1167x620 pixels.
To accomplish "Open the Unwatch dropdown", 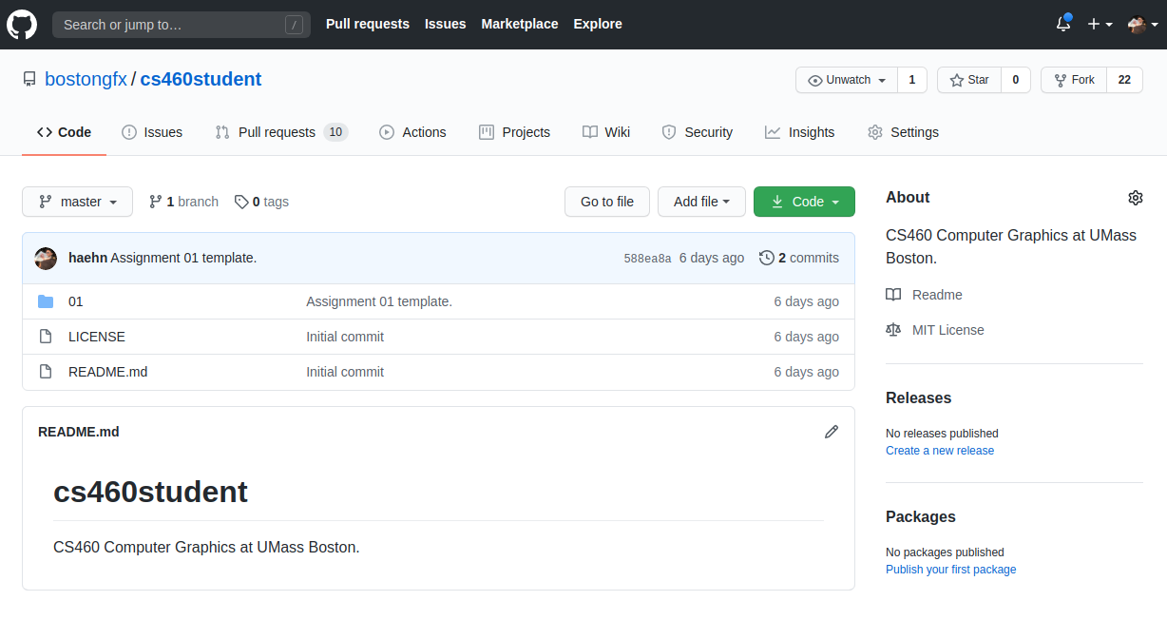I will tap(847, 80).
